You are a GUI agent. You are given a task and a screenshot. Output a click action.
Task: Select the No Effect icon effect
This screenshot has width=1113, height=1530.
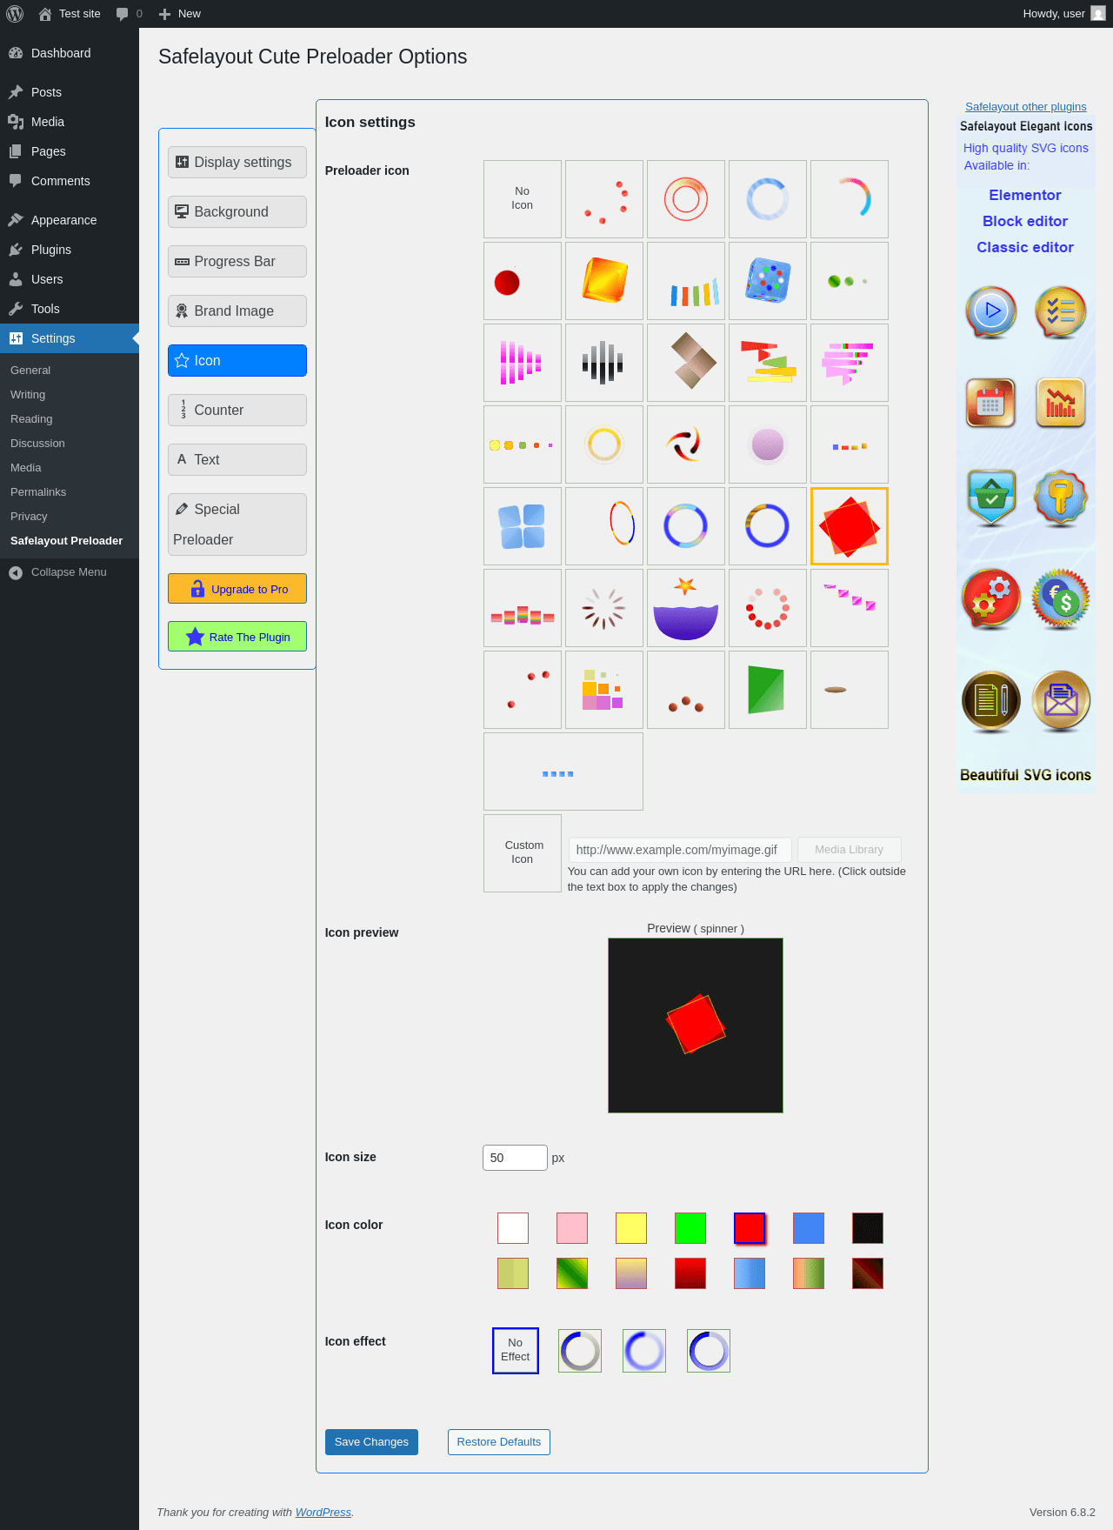[516, 1351]
